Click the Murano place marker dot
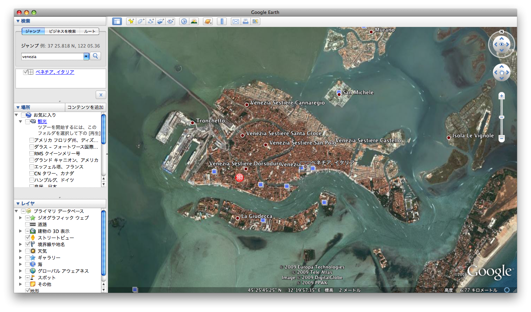The height and width of the screenshot is (312, 531). tap(371, 32)
